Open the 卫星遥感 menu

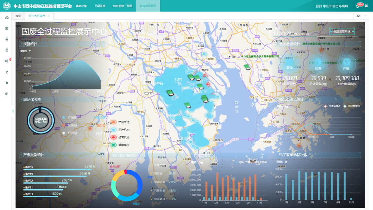coord(100,6)
